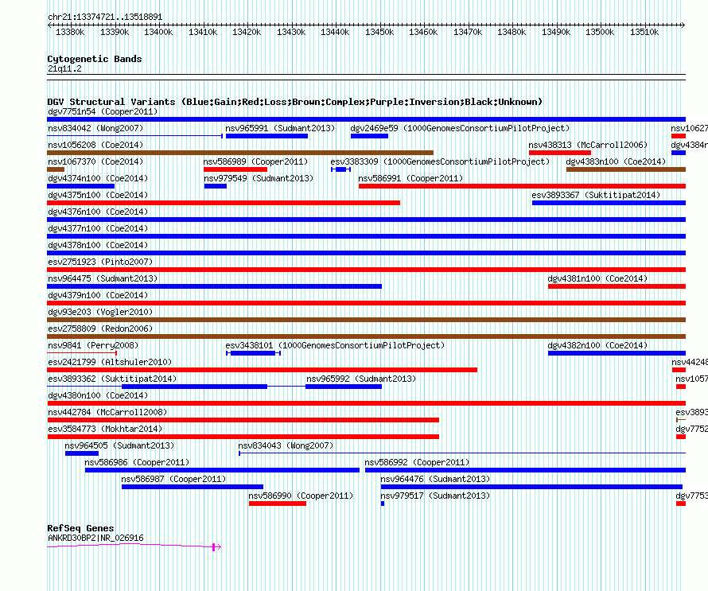The width and height of the screenshot is (708, 591).
Task: Click nsv1067370 (Coe2014) label
Action: [95, 161]
